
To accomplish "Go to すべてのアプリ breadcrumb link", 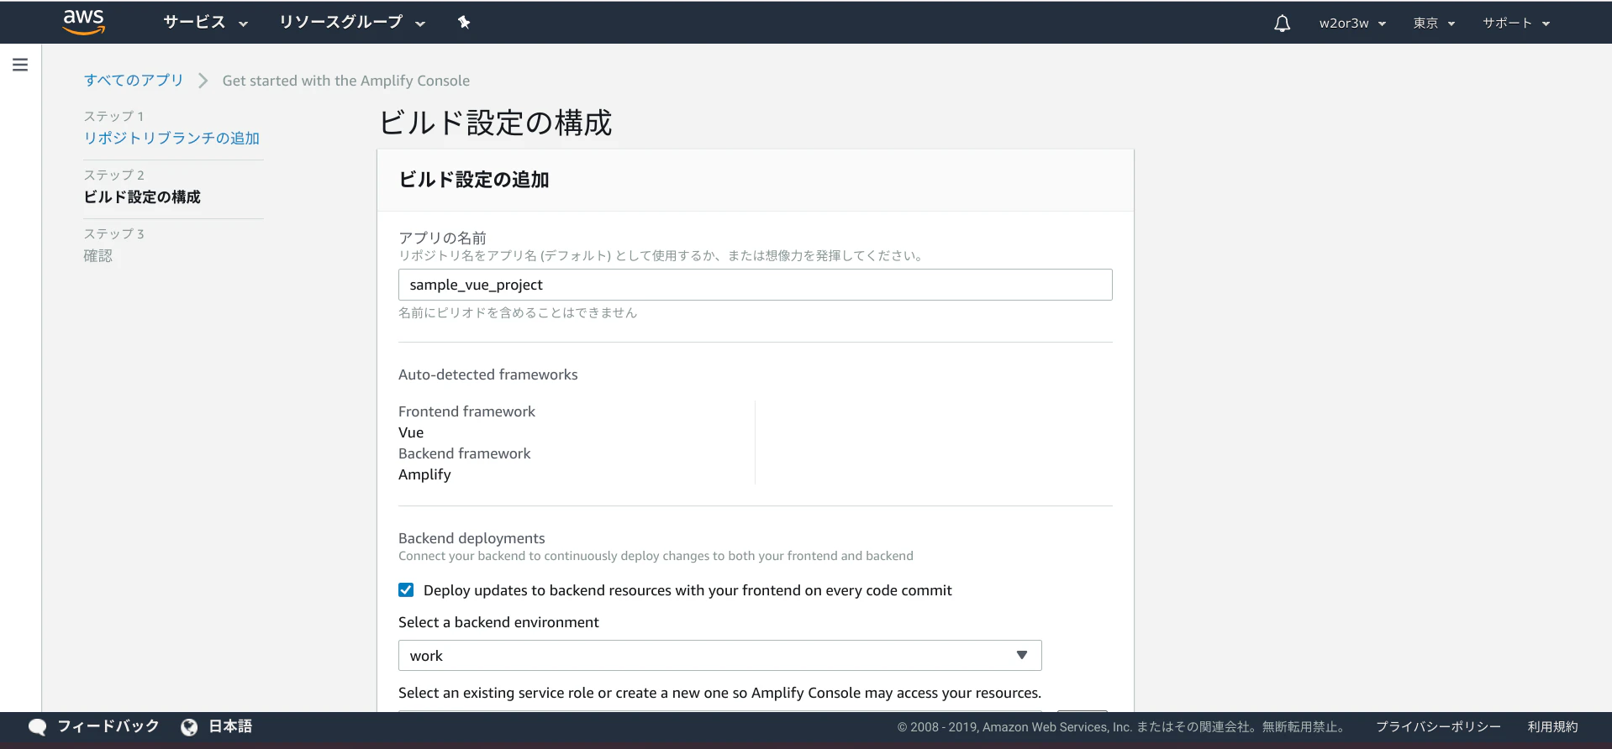I will [x=134, y=81].
